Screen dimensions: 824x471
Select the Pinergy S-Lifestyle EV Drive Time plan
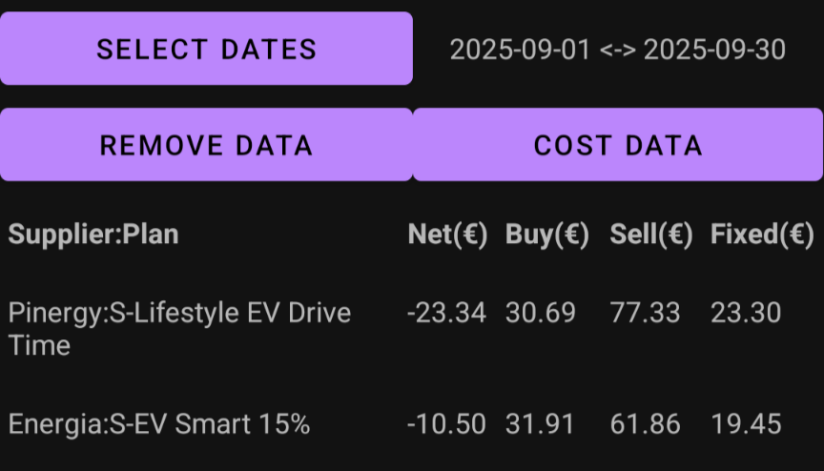coord(179,328)
